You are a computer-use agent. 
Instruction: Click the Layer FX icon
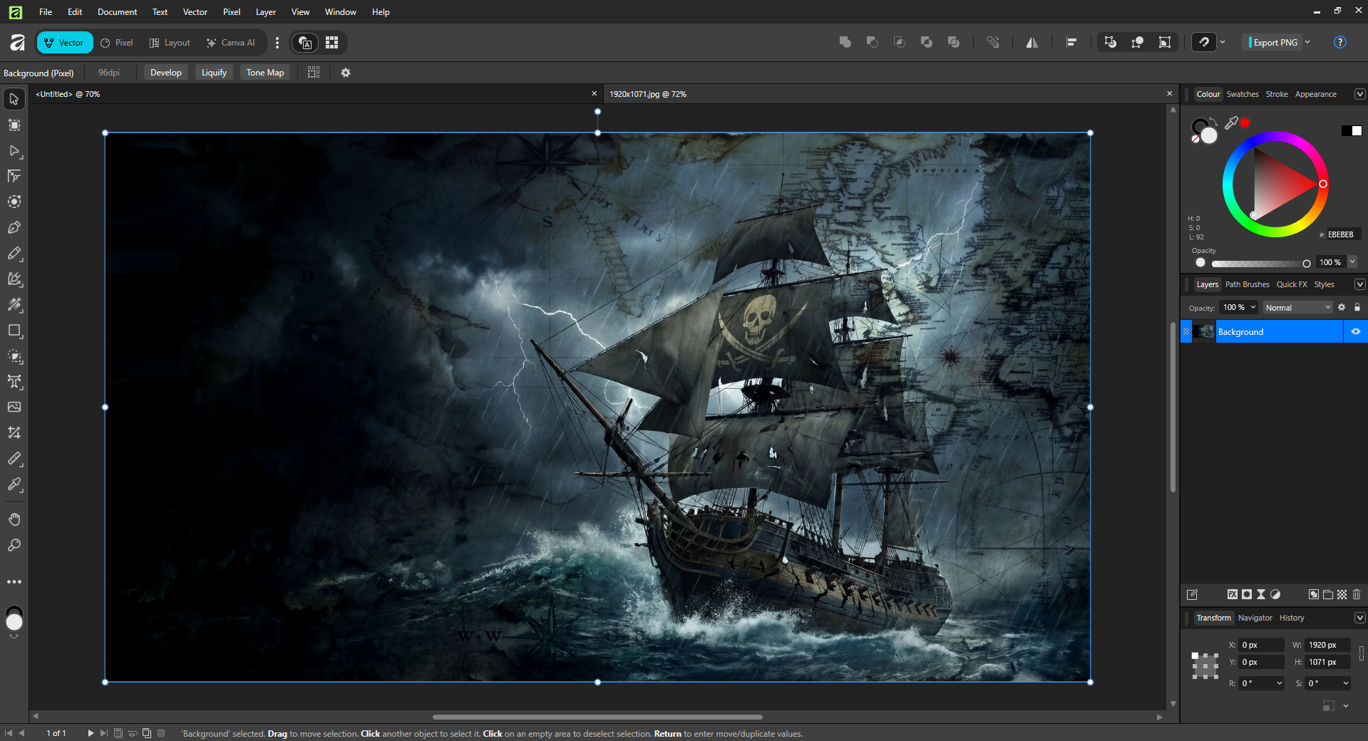(x=1233, y=595)
